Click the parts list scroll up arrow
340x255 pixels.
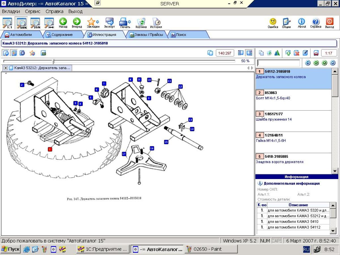pos(335,71)
